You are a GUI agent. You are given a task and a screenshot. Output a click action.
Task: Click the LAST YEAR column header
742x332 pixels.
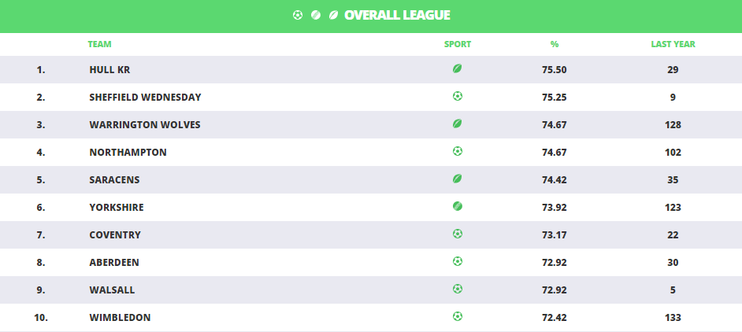673,44
